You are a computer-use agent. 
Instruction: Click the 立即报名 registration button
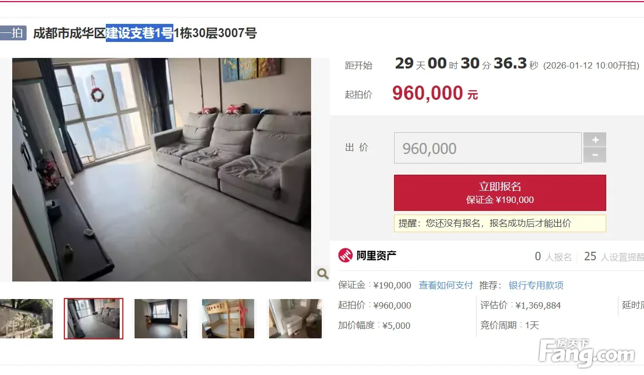click(x=500, y=193)
